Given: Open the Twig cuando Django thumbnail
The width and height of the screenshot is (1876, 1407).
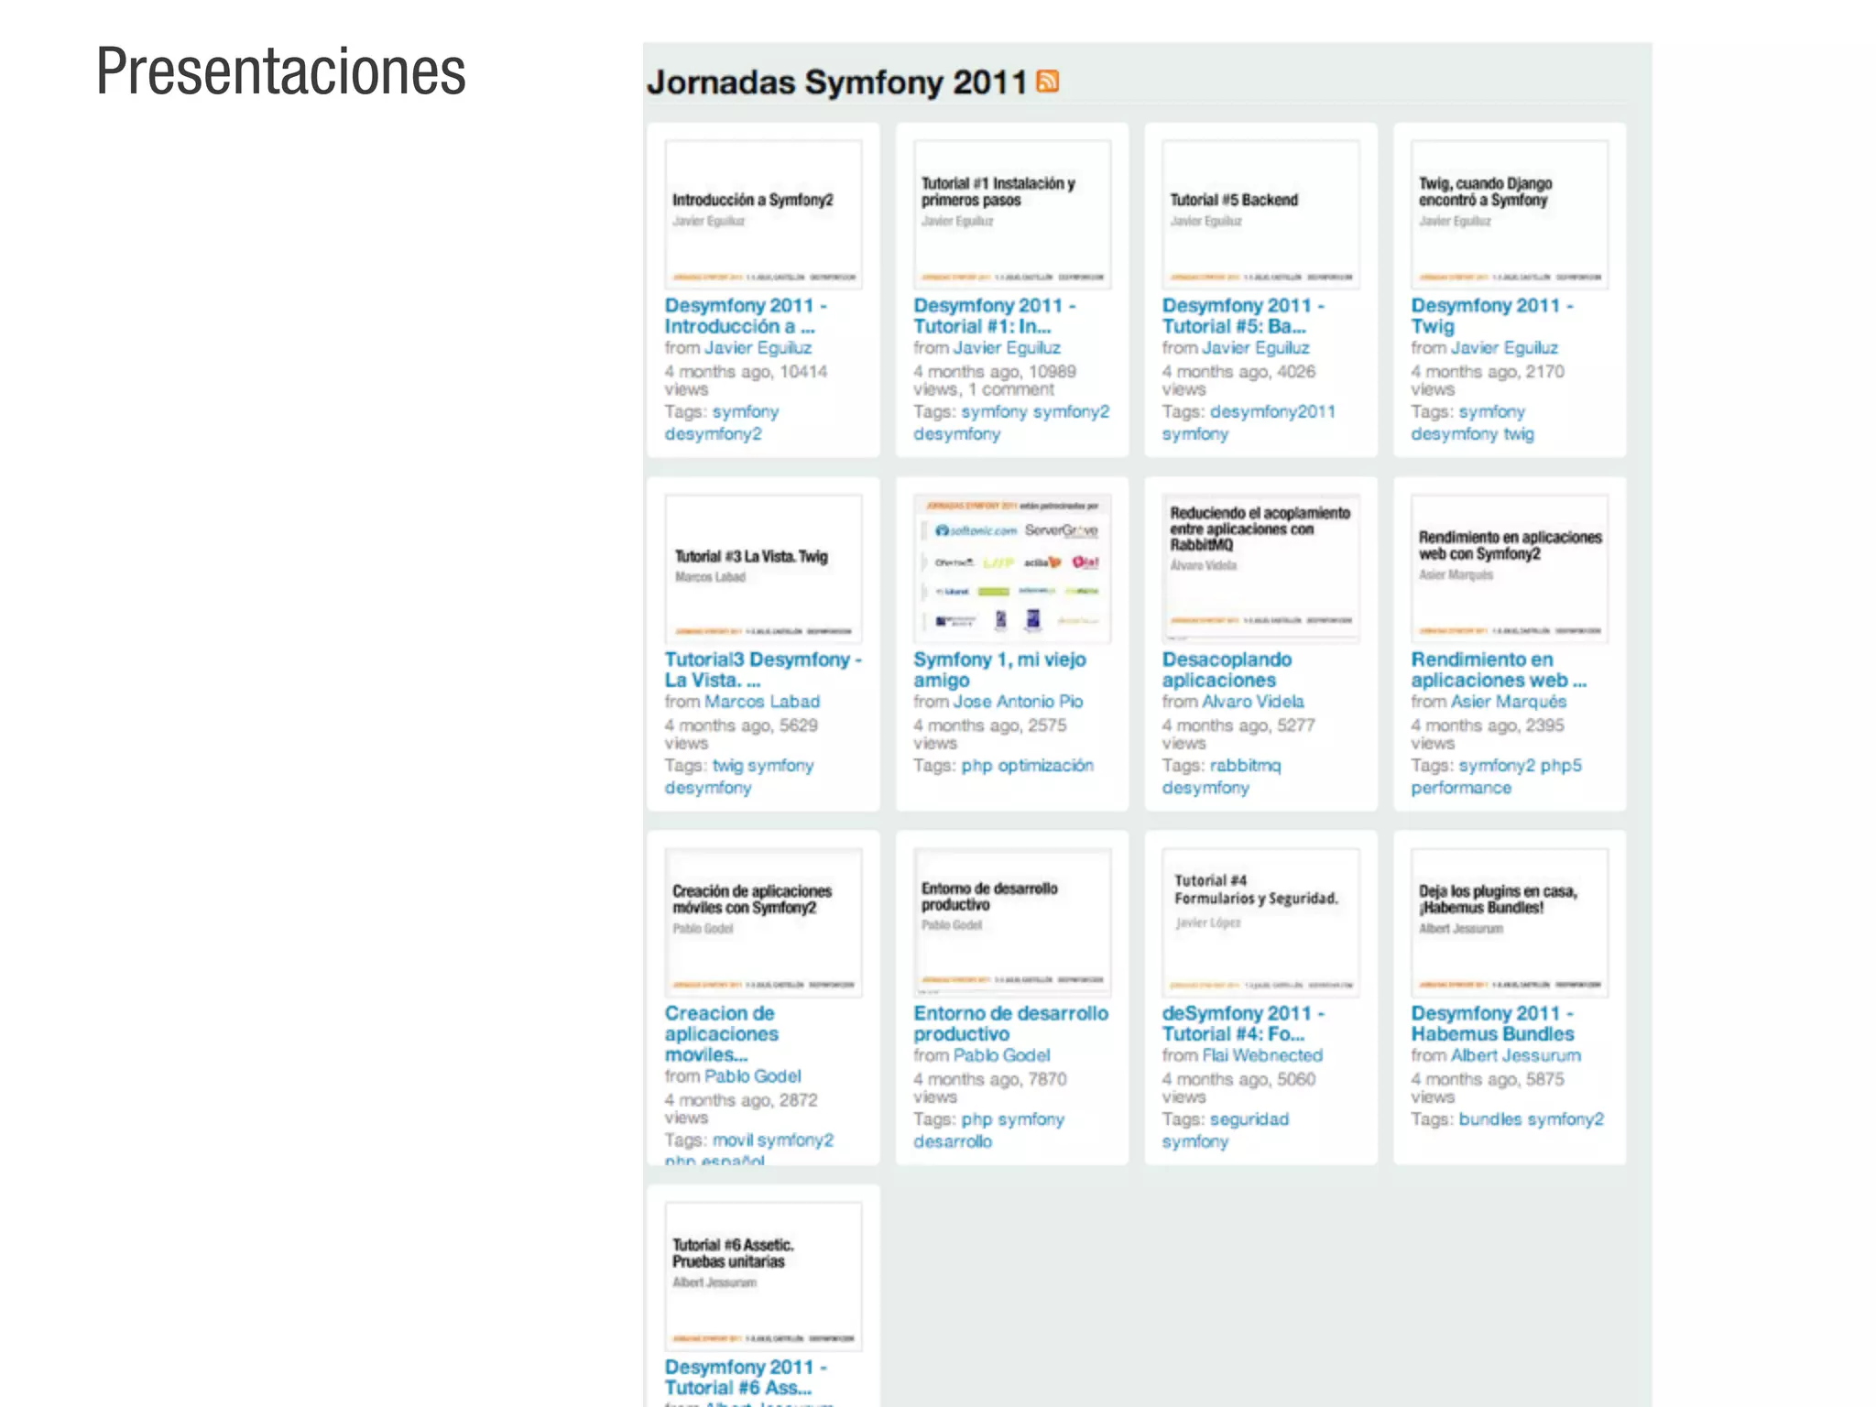Looking at the screenshot, I should point(1509,213).
